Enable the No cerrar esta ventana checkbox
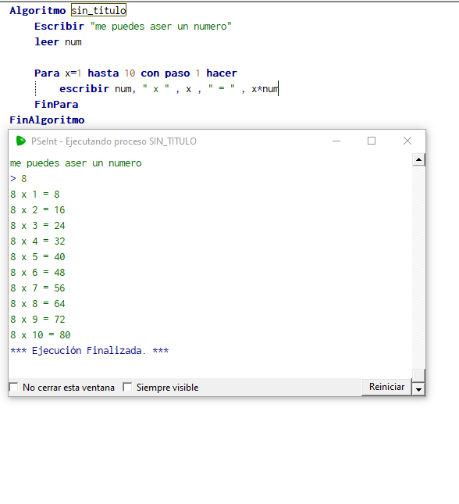The image size is (459, 504). pyautogui.click(x=14, y=387)
